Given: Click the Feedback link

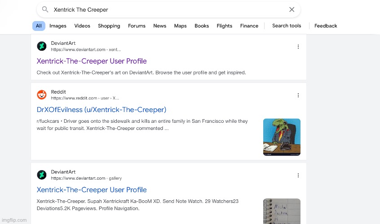Looking at the screenshot, I should click(x=326, y=26).
